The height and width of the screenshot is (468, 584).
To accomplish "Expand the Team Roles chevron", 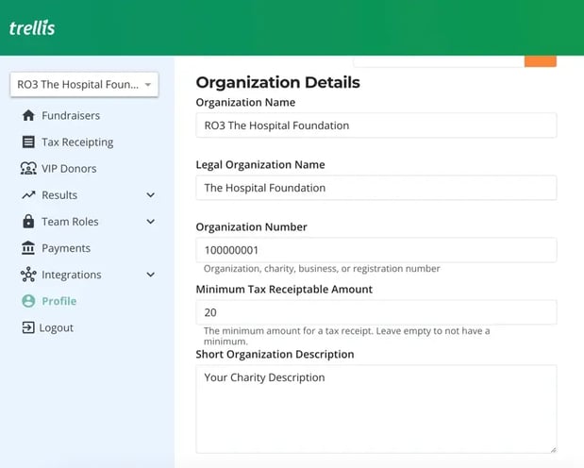I will coord(150,222).
